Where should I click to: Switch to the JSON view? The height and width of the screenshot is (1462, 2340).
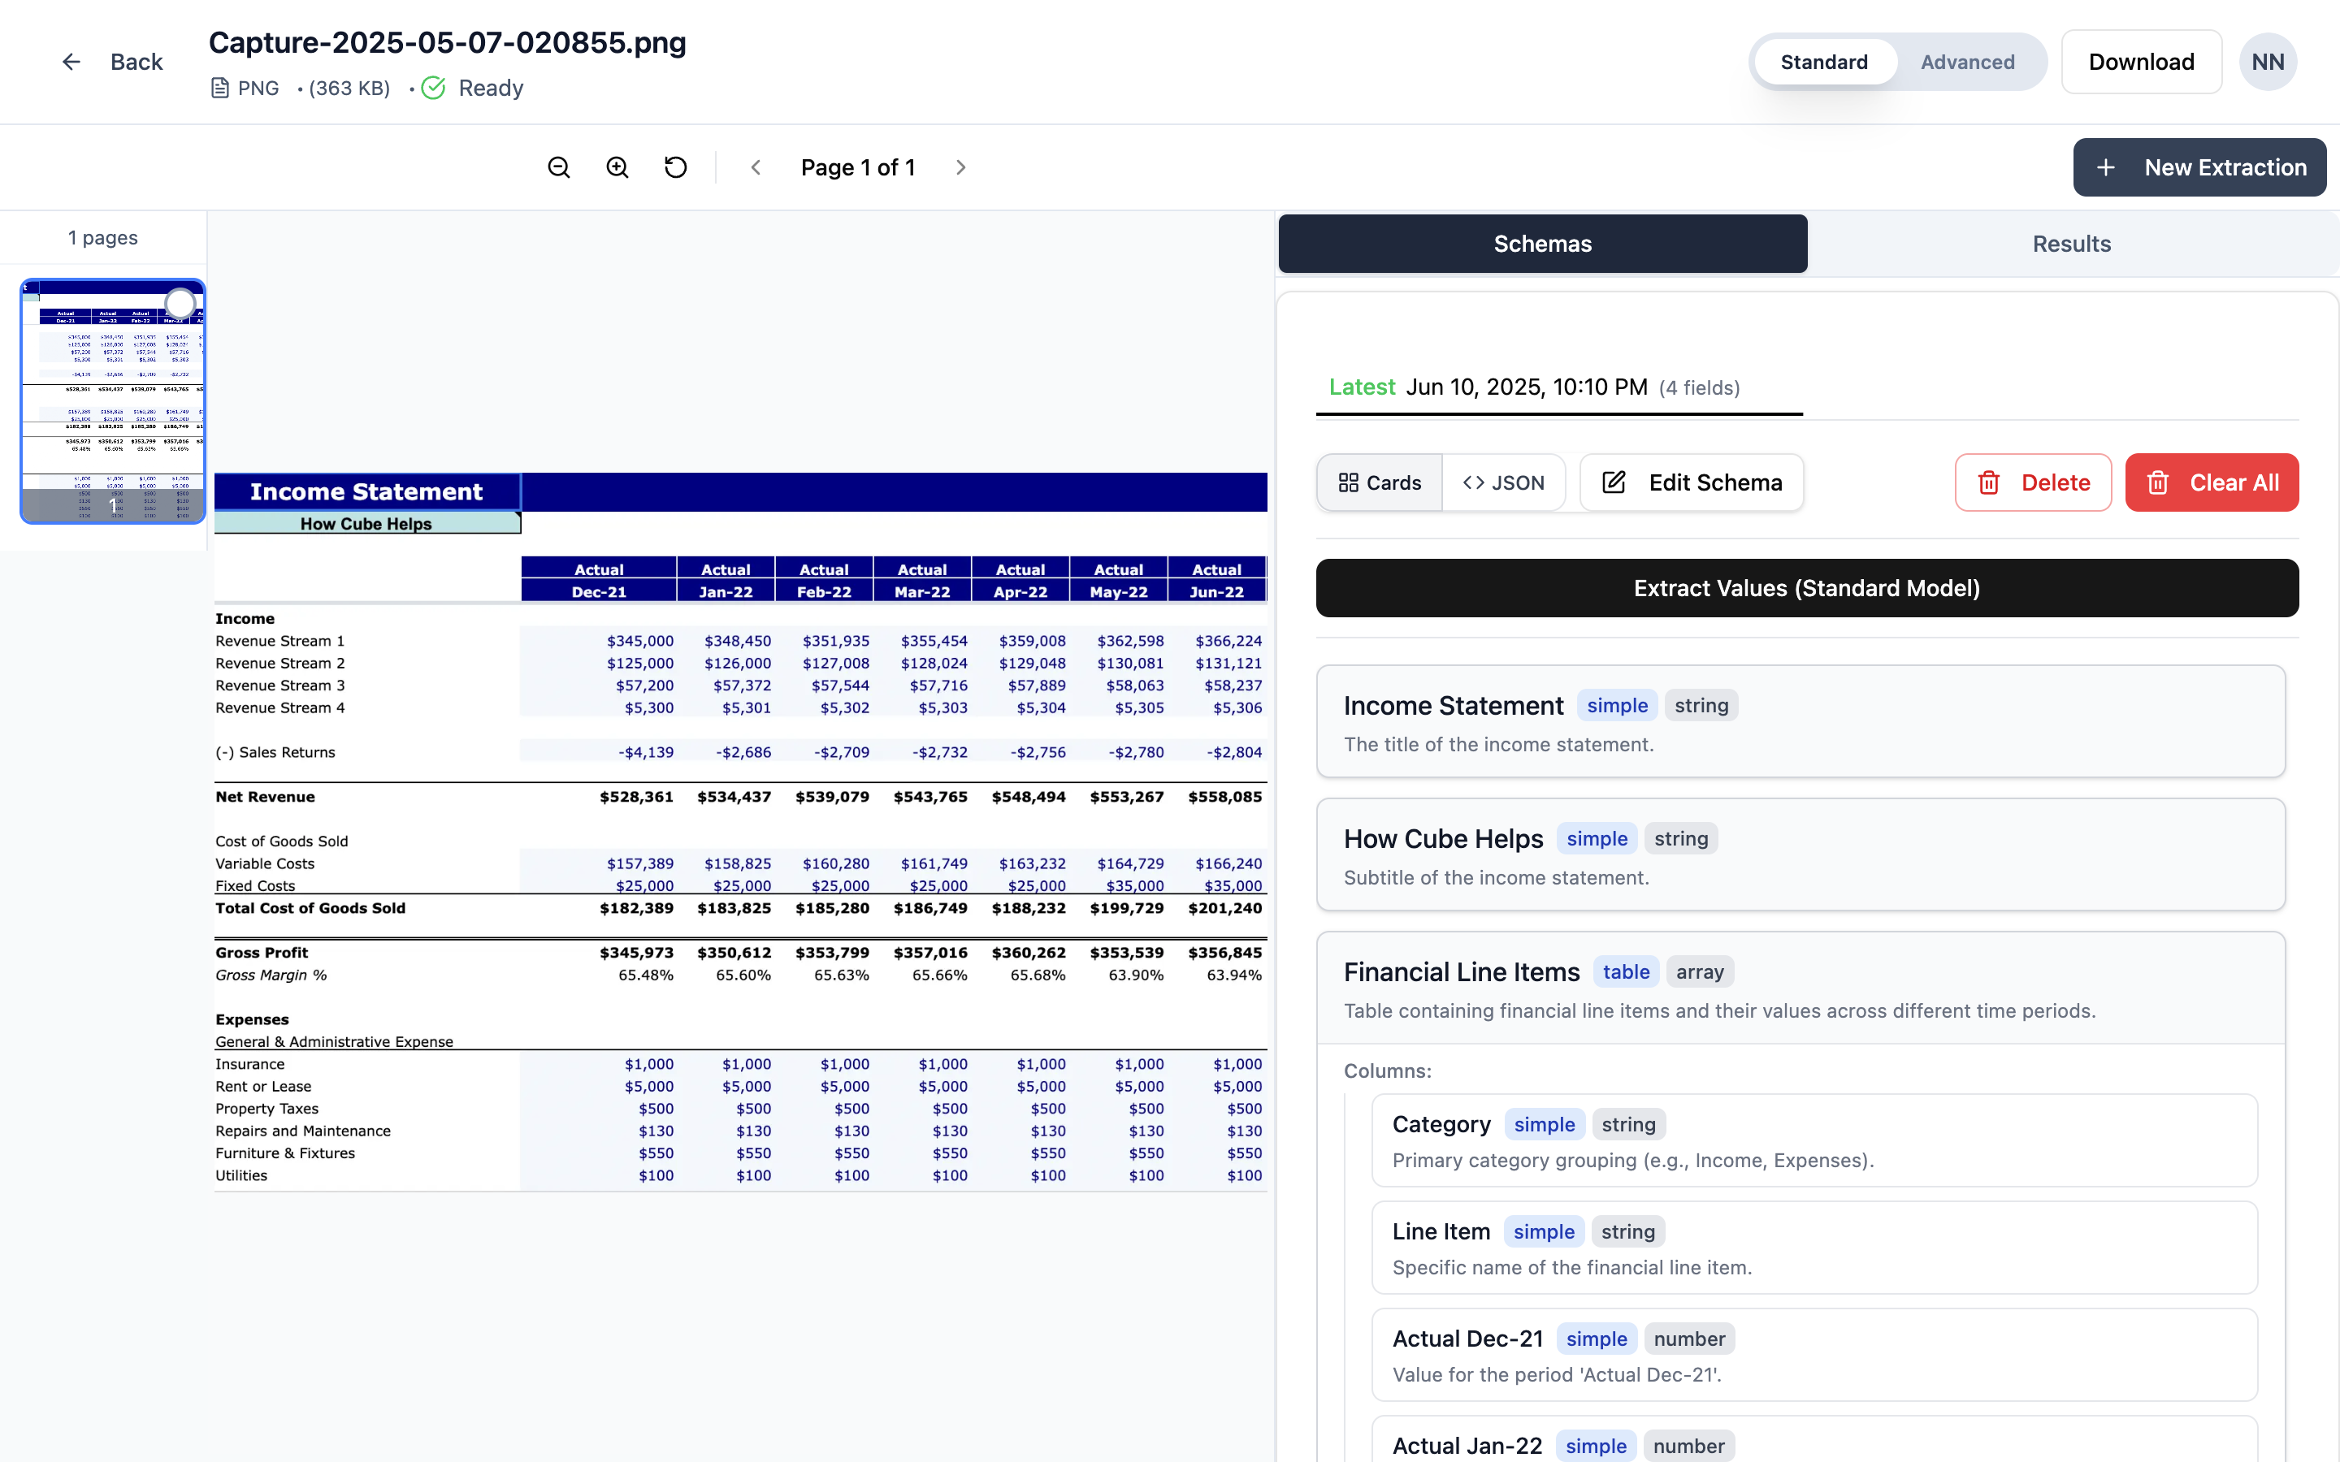[x=1504, y=482]
